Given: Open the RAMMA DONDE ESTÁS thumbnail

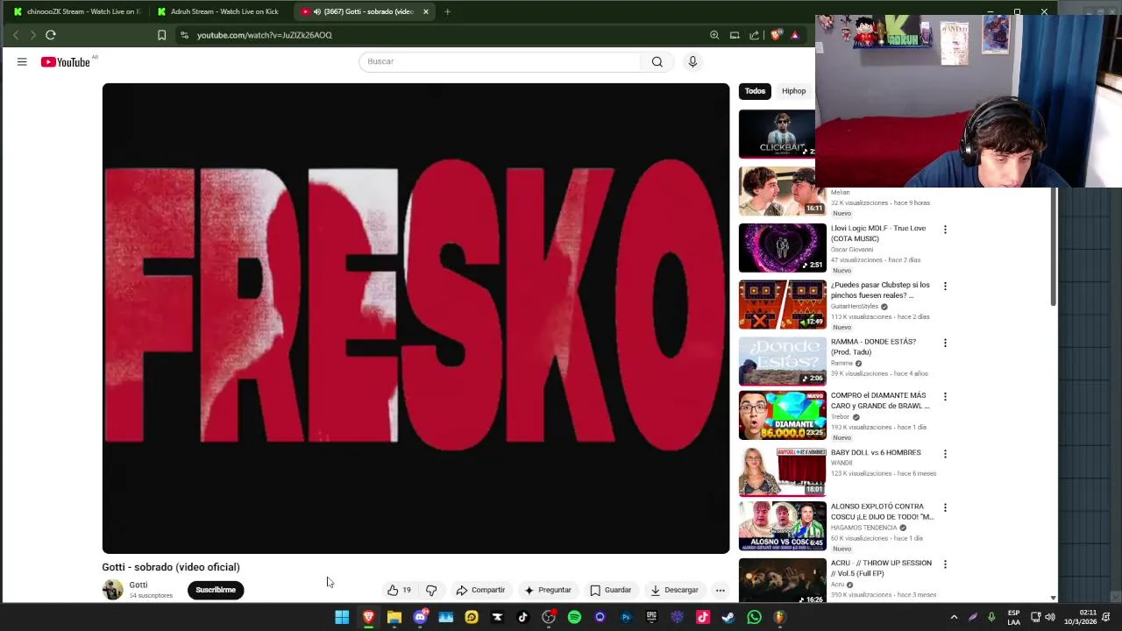Looking at the screenshot, I should click(x=782, y=361).
